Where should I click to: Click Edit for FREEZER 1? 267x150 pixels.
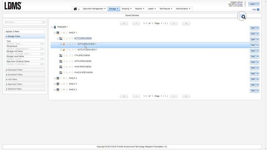(253, 28)
